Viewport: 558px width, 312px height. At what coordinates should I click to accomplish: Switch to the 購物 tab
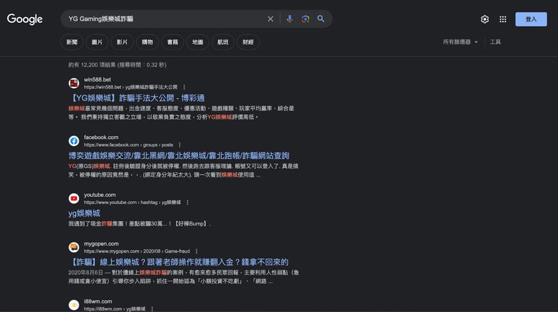click(147, 42)
